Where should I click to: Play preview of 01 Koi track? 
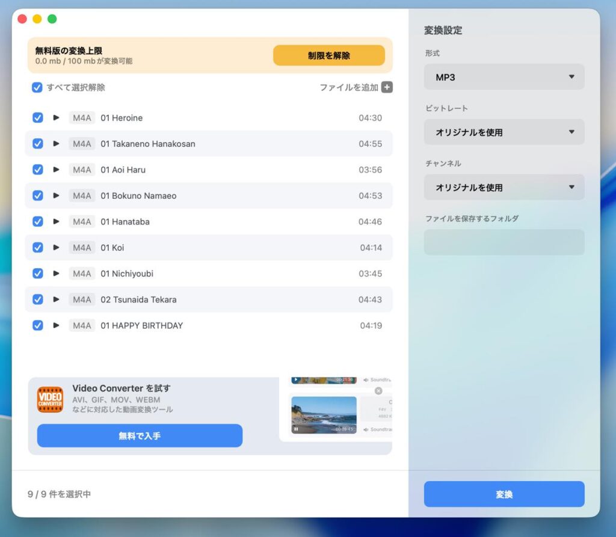(56, 247)
